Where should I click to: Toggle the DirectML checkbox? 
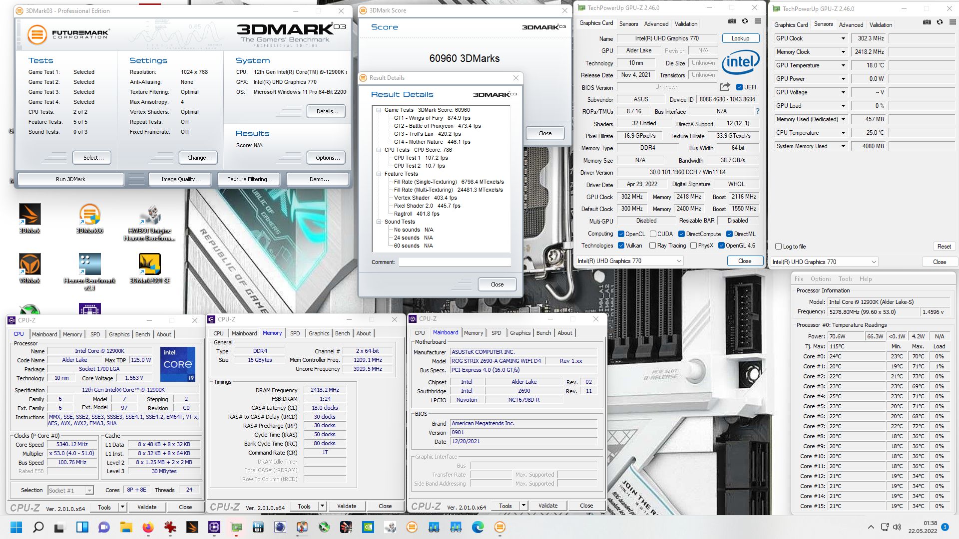[x=729, y=234]
